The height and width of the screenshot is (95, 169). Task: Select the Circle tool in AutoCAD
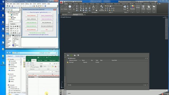coord(70,7)
